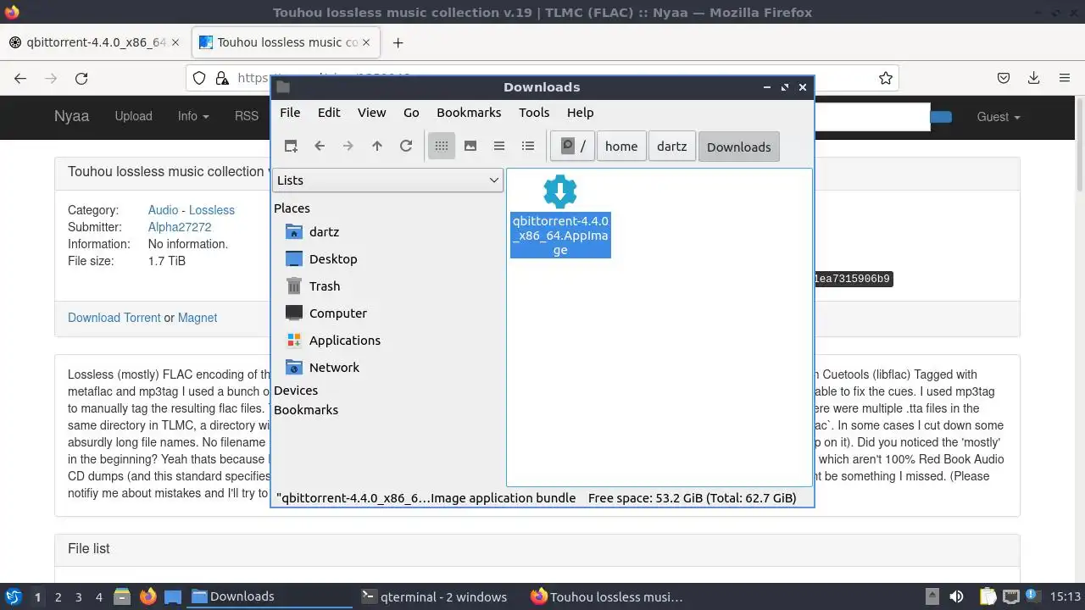Open Applications in Places sidebar
The image size is (1085, 610).
click(x=345, y=340)
